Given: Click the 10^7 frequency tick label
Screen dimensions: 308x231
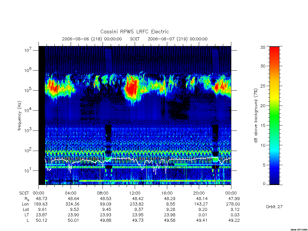Looking at the screenshot, I should click(x=28, y=50).
